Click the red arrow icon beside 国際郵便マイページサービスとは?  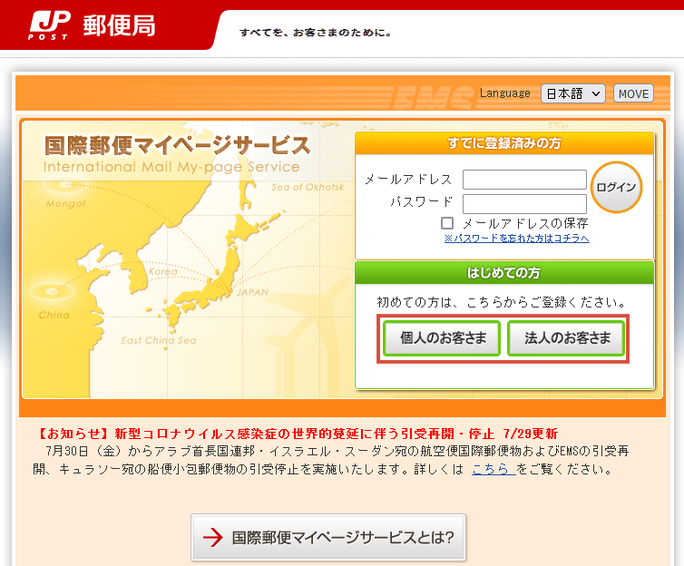pos(213,537)
